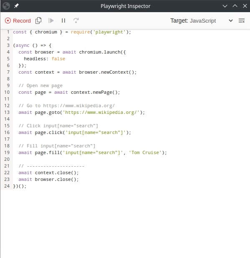Toggle the Record button
Image resolution: width=250 pixels, height=258 pixels.
18,21
